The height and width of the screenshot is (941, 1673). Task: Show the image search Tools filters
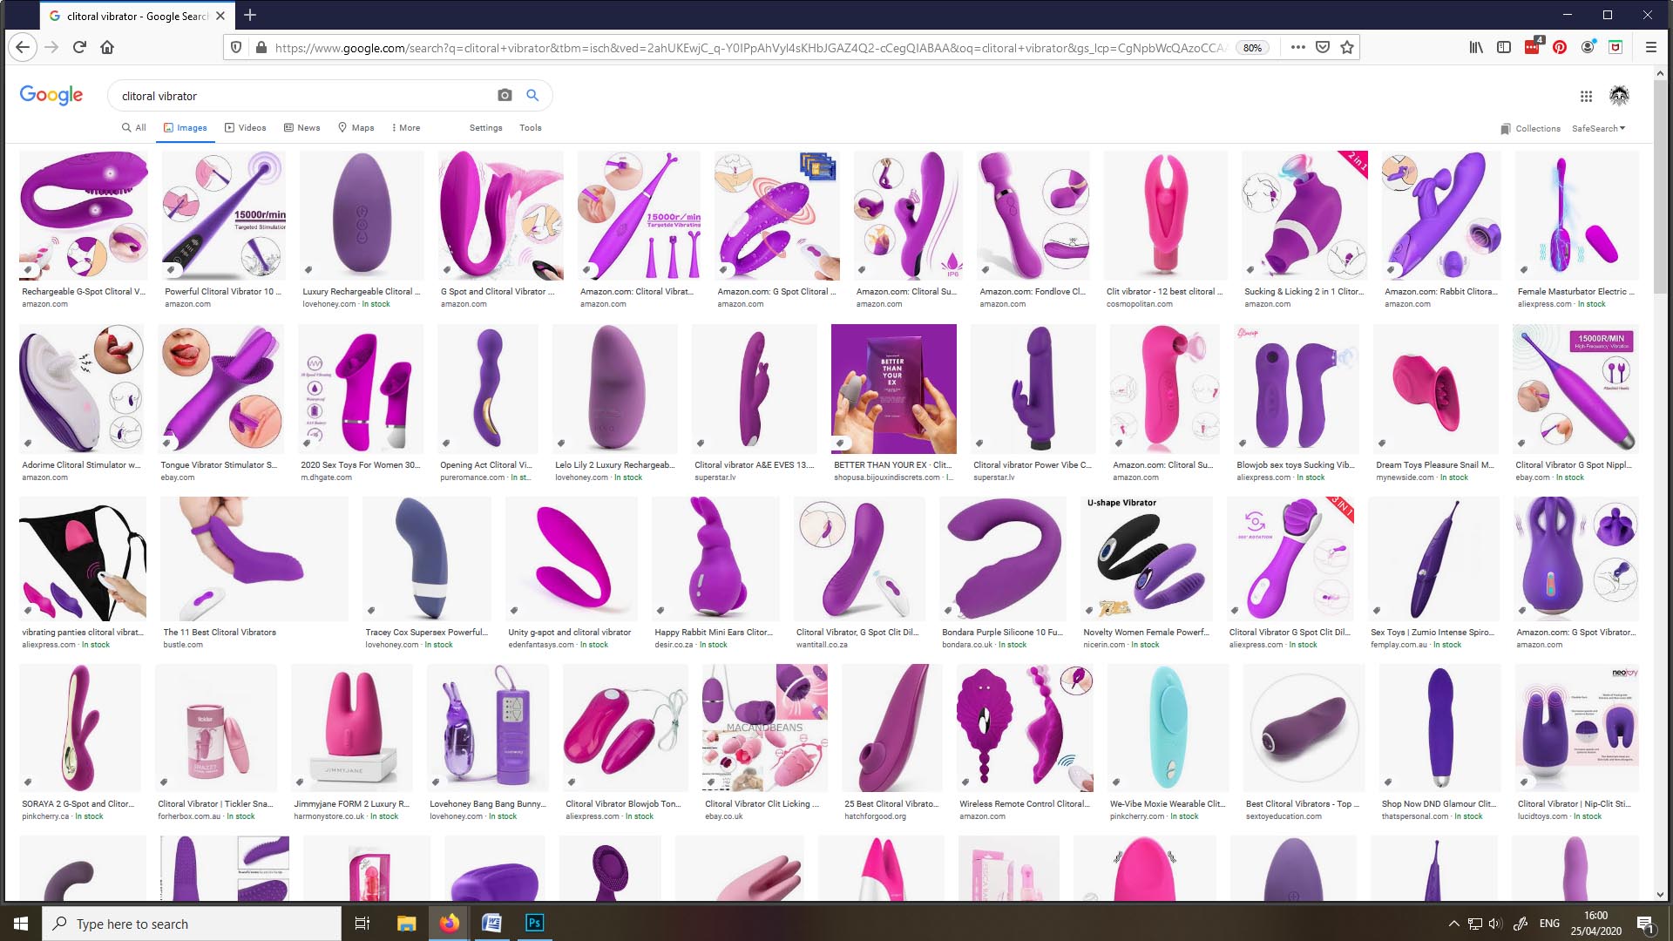pos(530,127)
